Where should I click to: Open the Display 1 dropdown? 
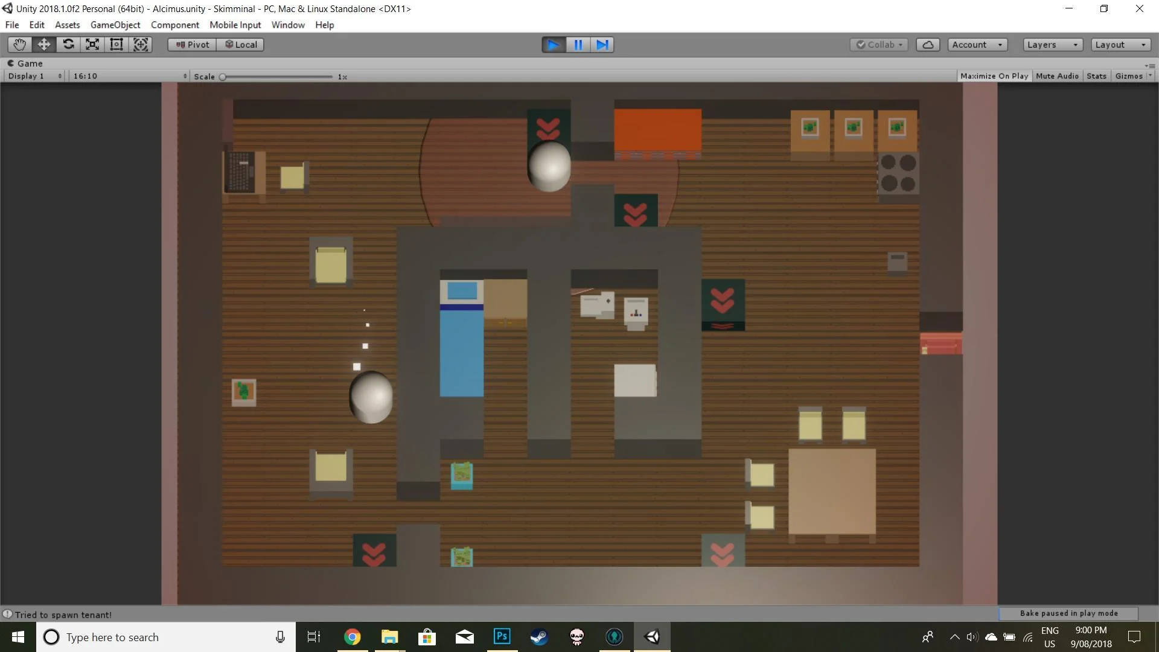coord(34,76)
